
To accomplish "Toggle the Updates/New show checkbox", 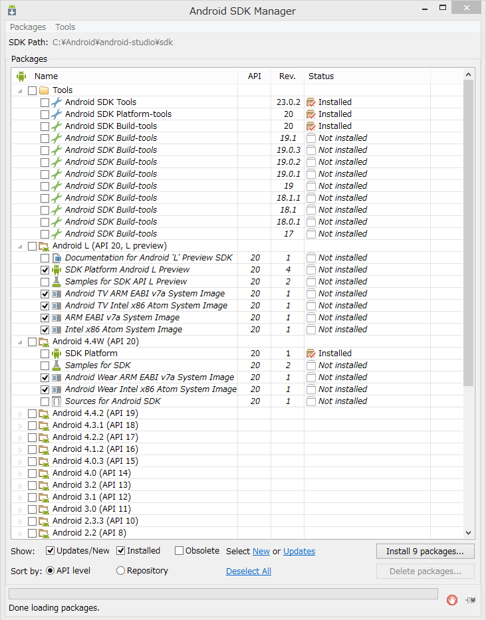I will 51,551.
